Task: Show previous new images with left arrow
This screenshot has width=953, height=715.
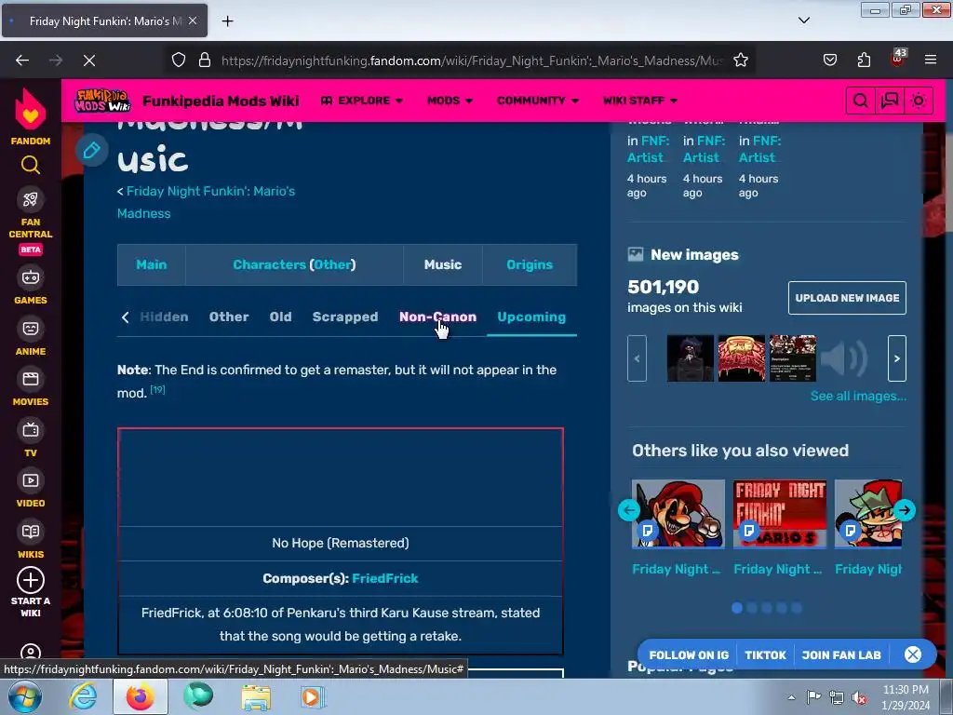Action: click(x=637, y=358)
